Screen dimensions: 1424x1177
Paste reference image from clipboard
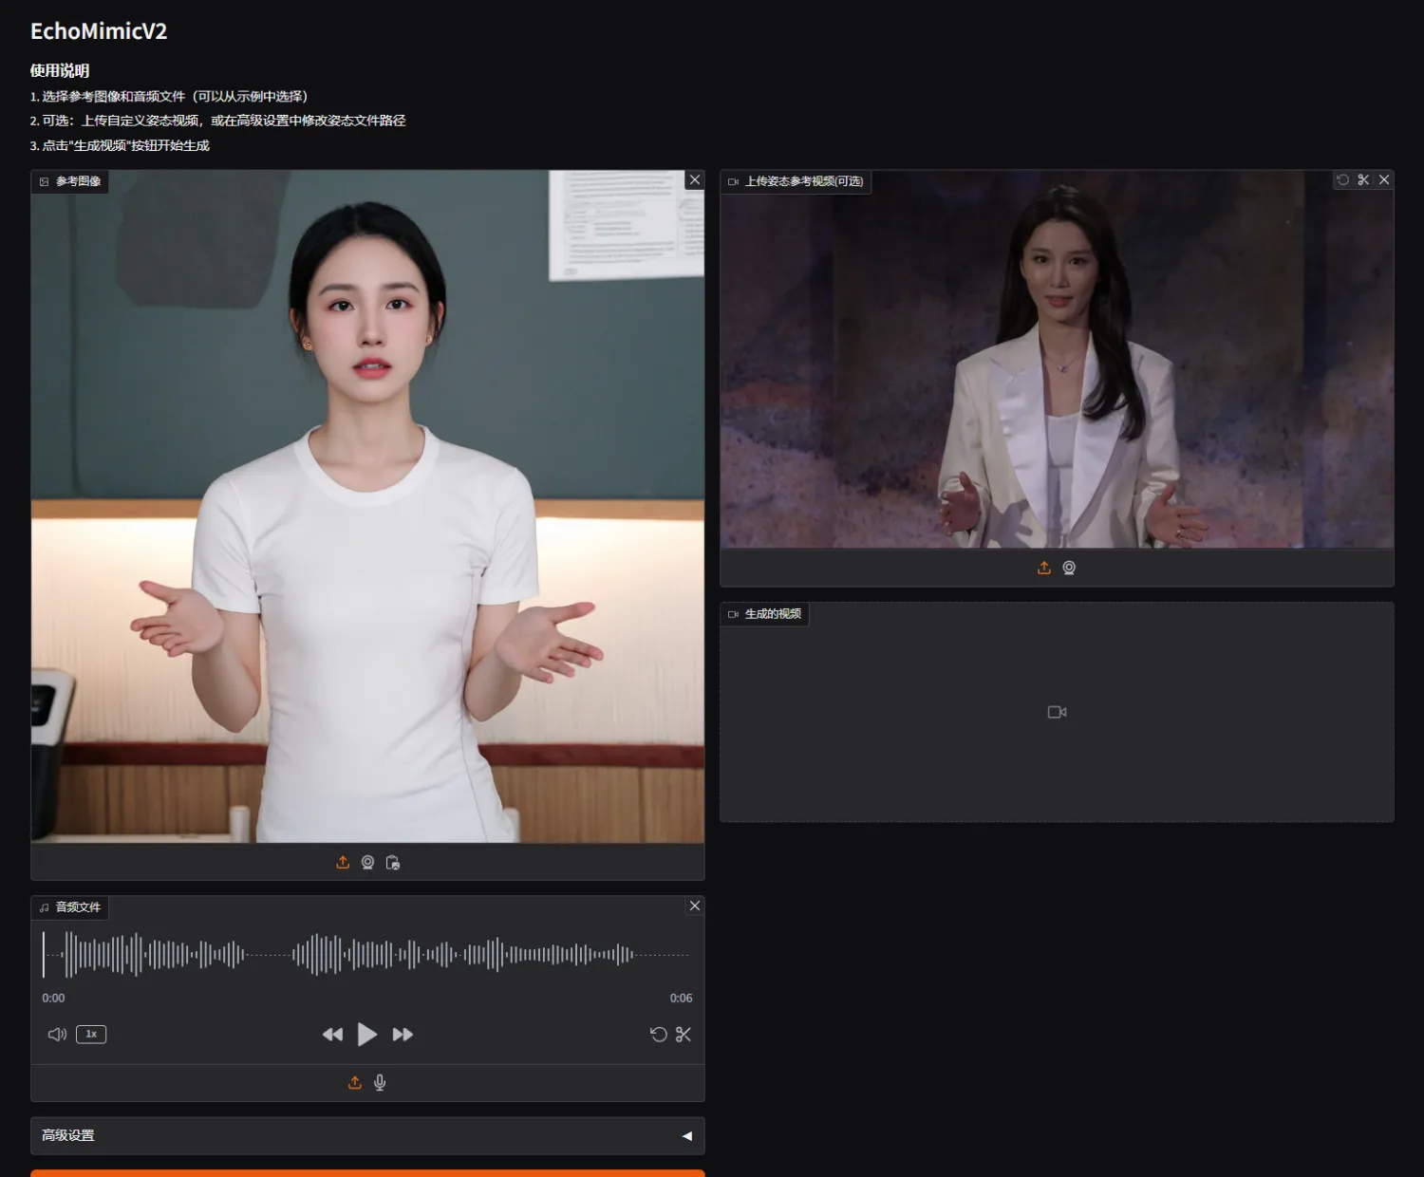click(392, 862)
